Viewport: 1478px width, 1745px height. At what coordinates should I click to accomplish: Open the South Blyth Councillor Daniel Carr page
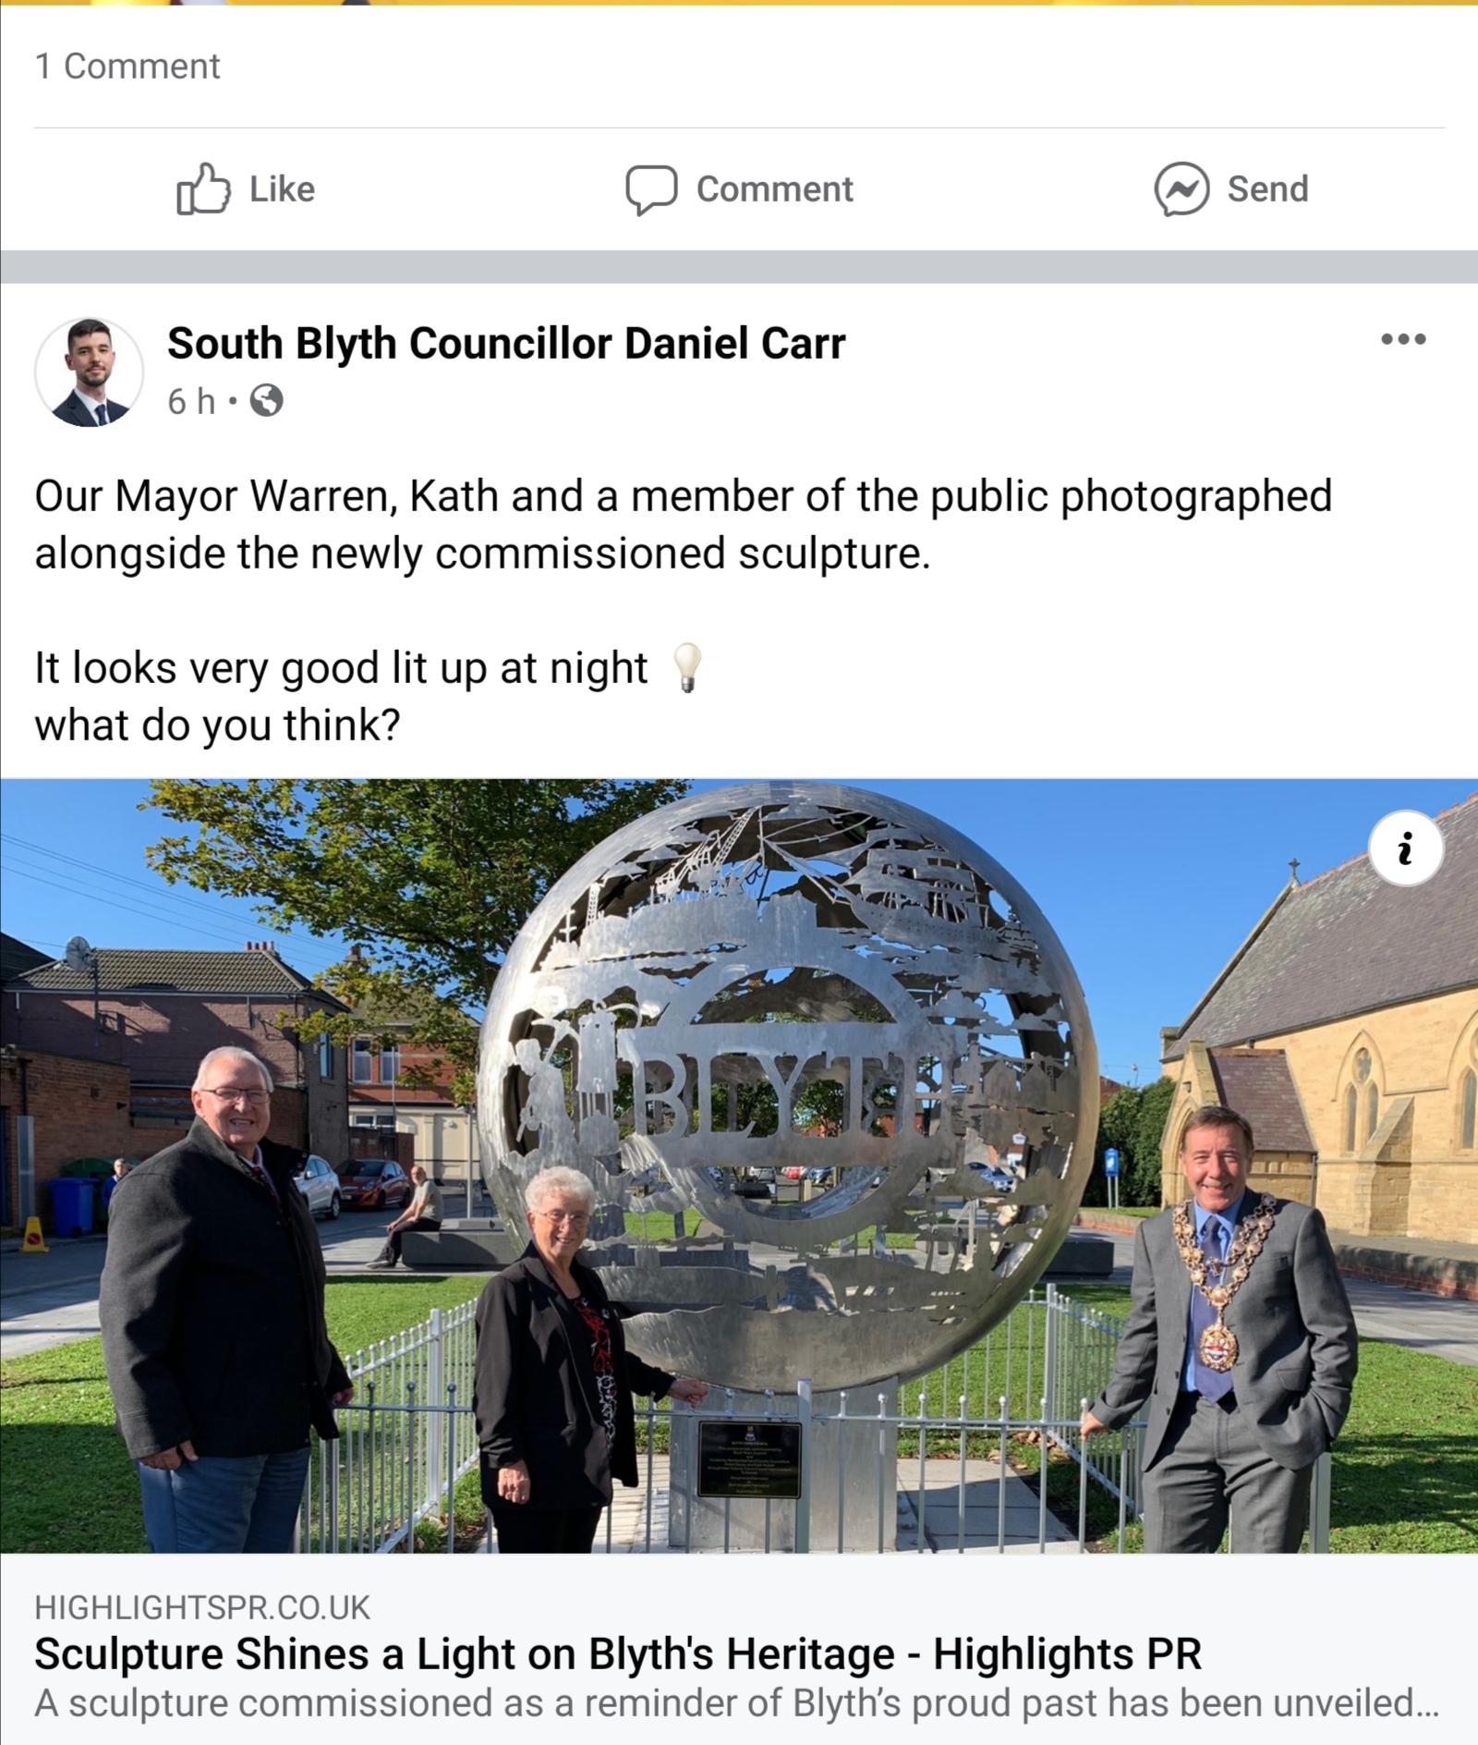506,343
